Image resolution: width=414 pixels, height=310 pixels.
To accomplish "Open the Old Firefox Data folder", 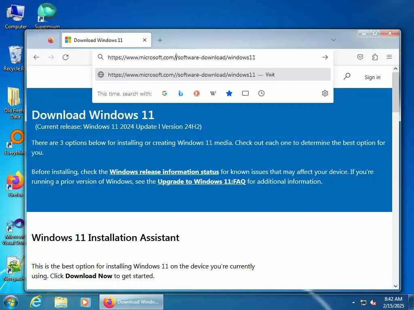I will 15,103.
